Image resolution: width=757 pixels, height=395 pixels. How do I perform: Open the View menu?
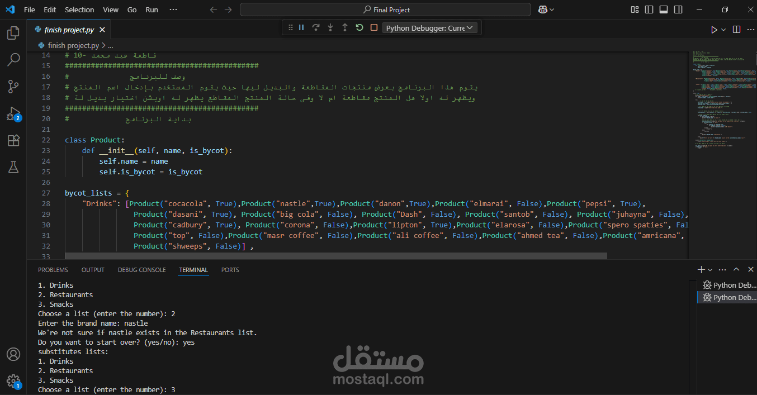(111, 9)
